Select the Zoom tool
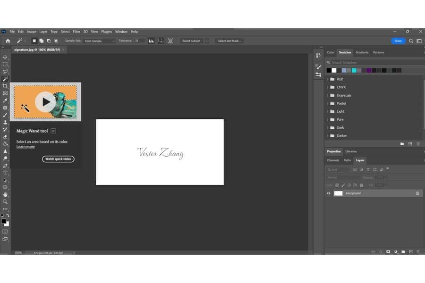Screen dimensions: 425x283 tap(5, 202)
